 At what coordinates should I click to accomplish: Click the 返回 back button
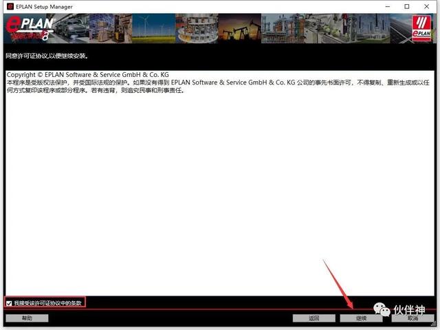[314, 318]
